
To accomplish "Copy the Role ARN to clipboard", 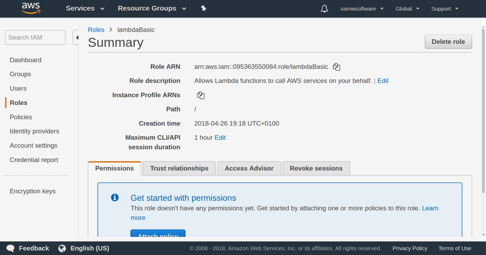I will click(336, 67).
